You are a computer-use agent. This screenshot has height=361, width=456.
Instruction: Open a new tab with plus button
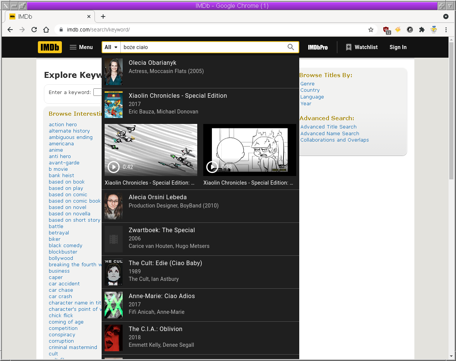tap(103, 16)
